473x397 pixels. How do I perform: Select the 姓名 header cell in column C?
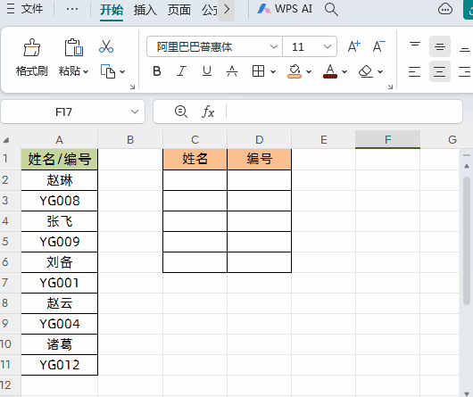[195, 159]
